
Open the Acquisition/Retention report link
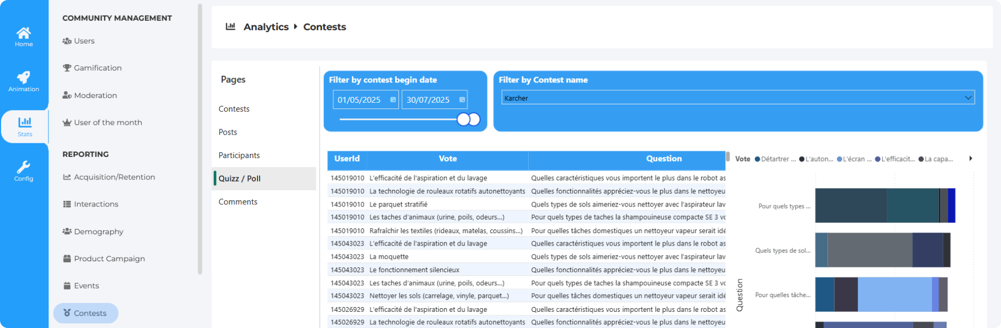click(114, 177)
